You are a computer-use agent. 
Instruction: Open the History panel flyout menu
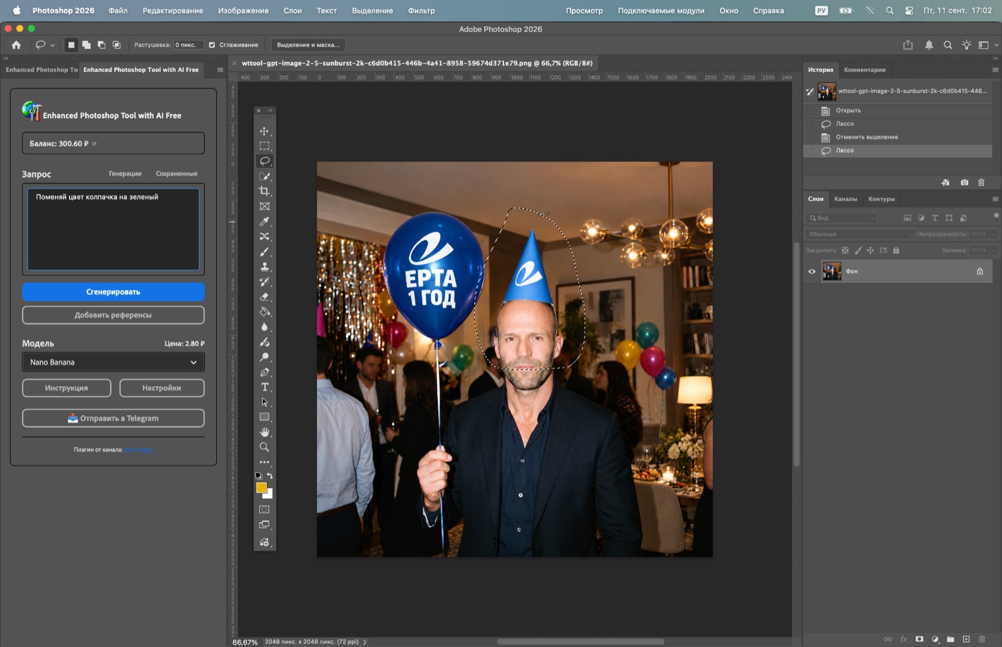(995, 69)
